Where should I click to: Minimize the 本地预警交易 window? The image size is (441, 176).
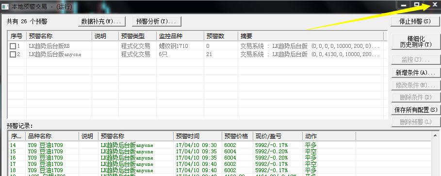click(x=404, y=5)
